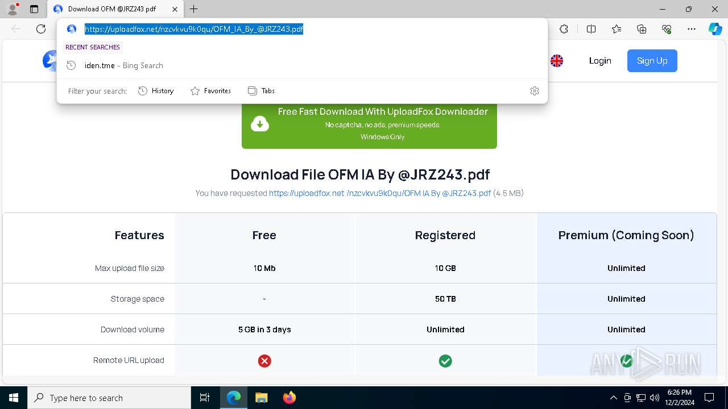Open the tab actions menu icon

pyautogui.click(x=34, y=9)
